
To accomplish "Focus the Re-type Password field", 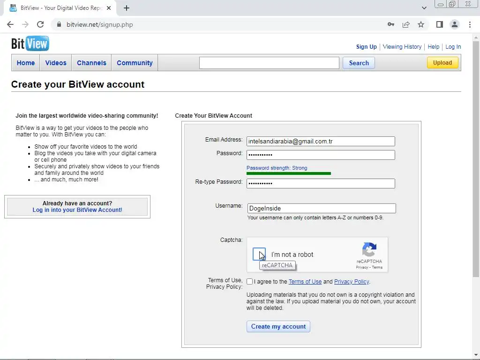I will pyautogui.click(x=321, y=183).
